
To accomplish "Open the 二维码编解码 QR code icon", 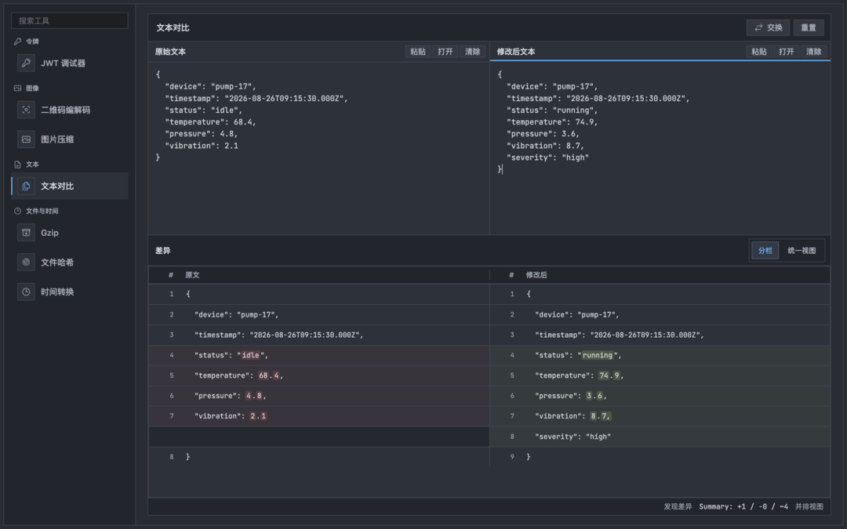I will click(26, 110).
